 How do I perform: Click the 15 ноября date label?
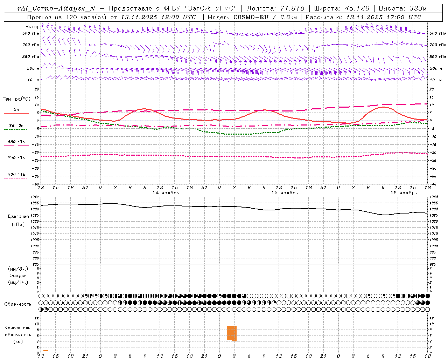[x=285, y=193]
